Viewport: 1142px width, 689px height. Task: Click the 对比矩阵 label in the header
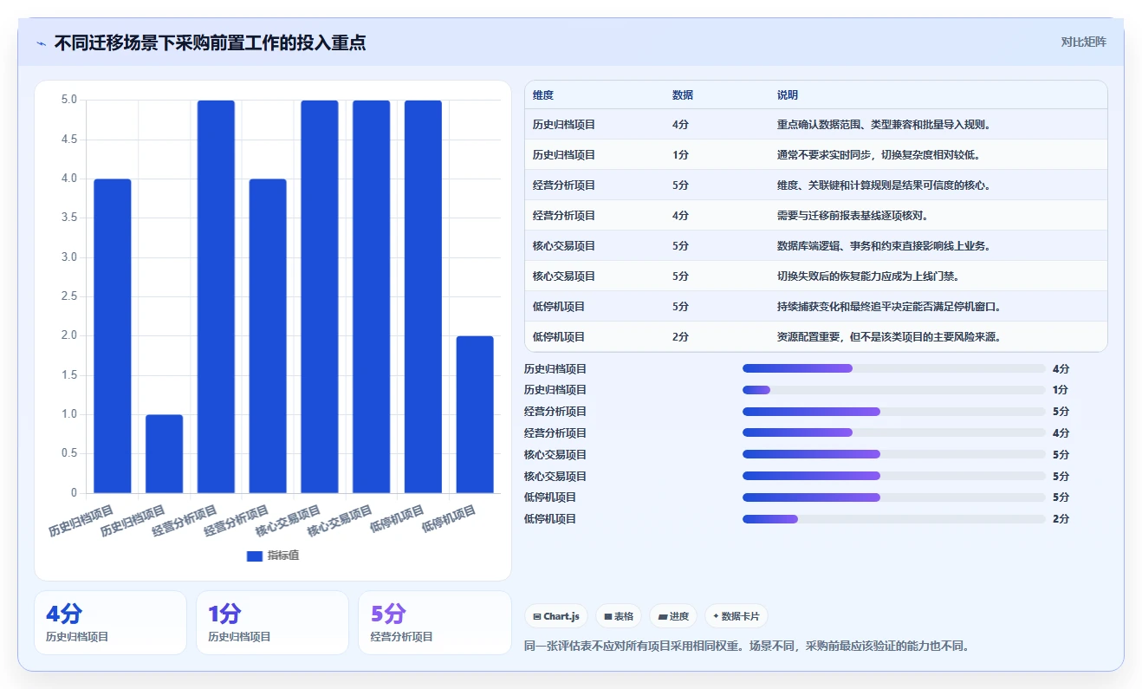pos(1083,42)
